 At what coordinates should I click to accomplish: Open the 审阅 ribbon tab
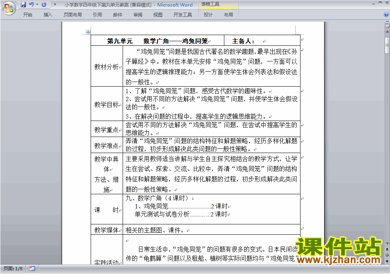138,15
